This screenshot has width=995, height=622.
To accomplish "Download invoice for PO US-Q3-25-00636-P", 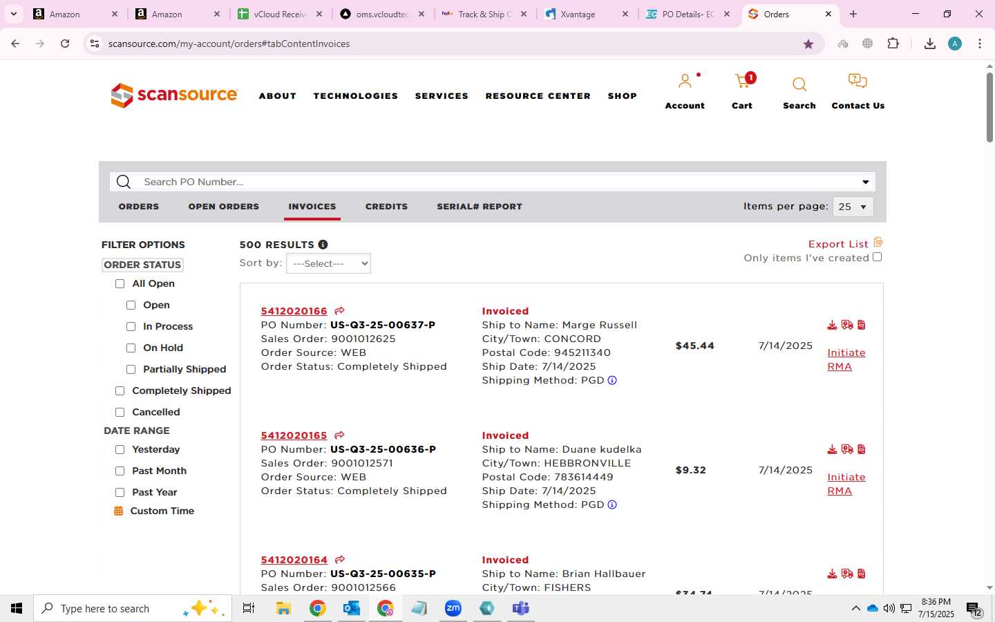I will click(832, 449).
